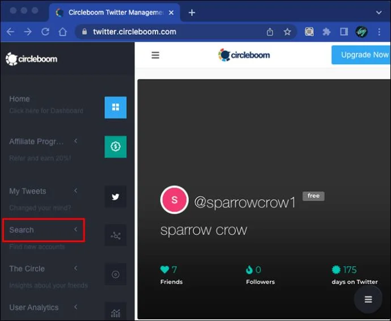Select the My Tweets Twitter bird icon
The width and height of the screenshot is (391, 321).
(116, 197)
